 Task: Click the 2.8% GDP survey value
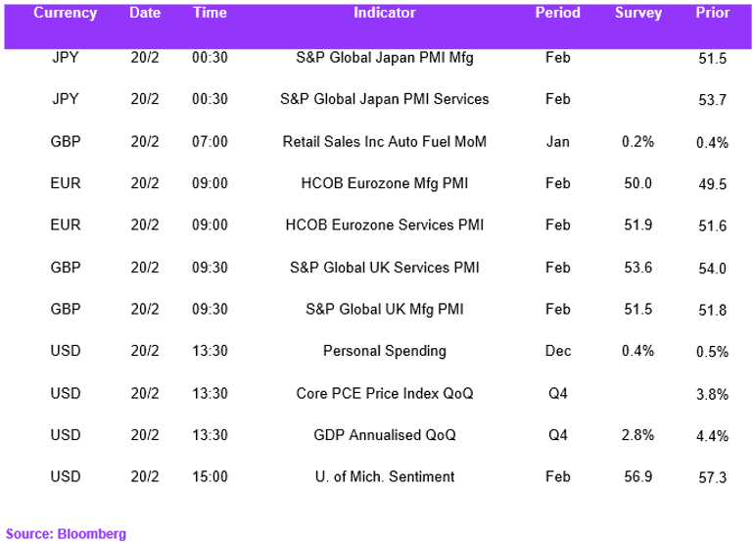pos(637,435)
